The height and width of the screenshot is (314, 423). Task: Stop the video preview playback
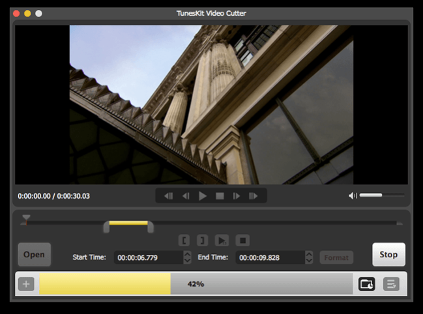click(x=220, y=196)
